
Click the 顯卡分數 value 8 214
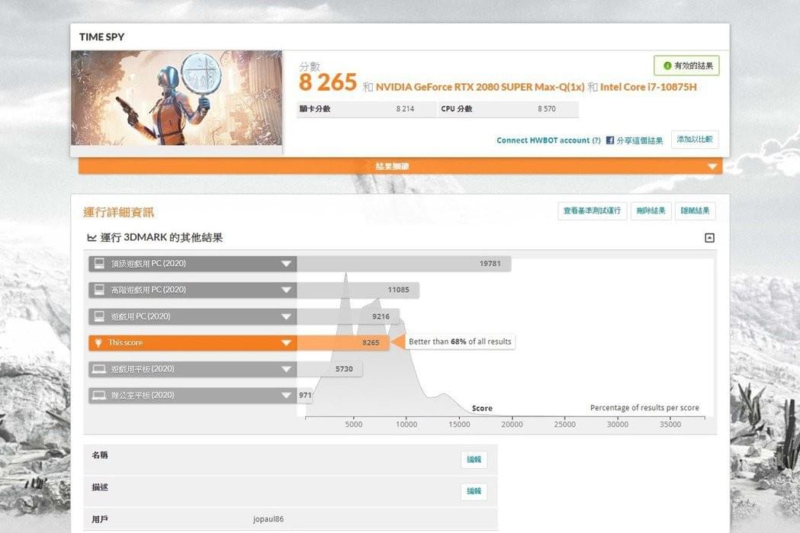[x=405, y=108]
